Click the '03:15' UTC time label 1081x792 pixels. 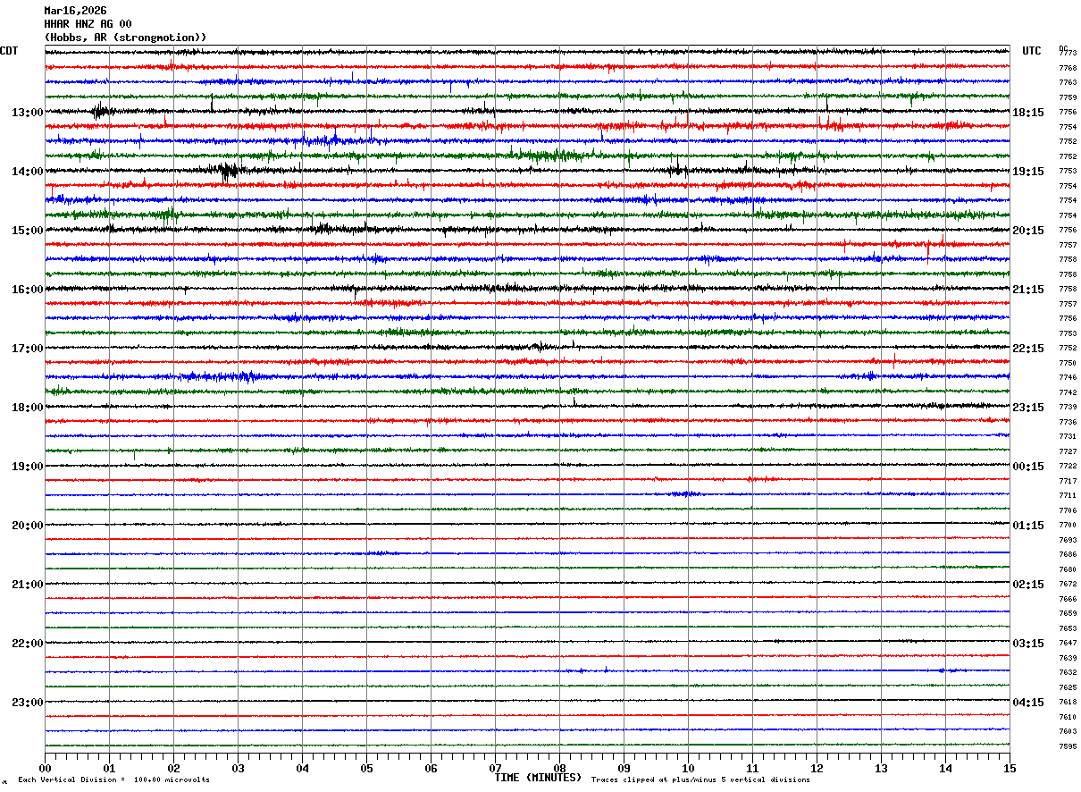pos(1028,644)
